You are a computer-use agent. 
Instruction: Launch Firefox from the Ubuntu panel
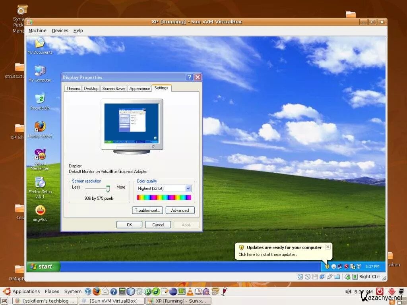coord(97,291)
